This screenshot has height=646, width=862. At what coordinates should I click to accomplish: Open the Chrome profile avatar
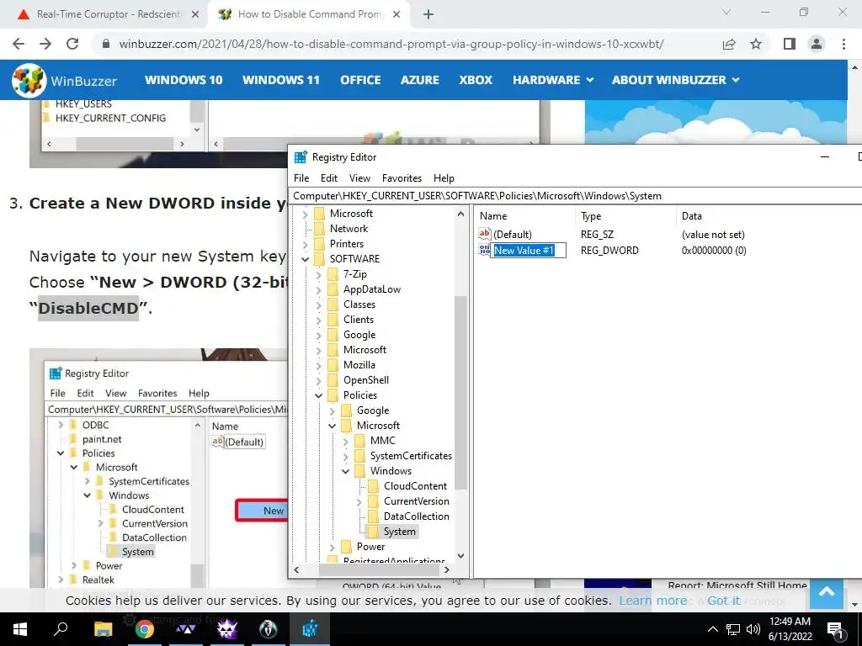(x=817, y=44)
